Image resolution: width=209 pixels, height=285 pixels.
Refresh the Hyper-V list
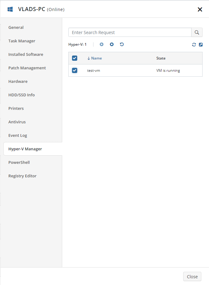click(x=194, y=45)
